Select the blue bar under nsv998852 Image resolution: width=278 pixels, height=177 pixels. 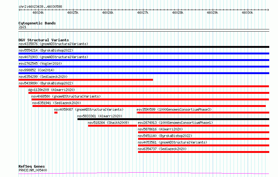(x=144, y=73)
